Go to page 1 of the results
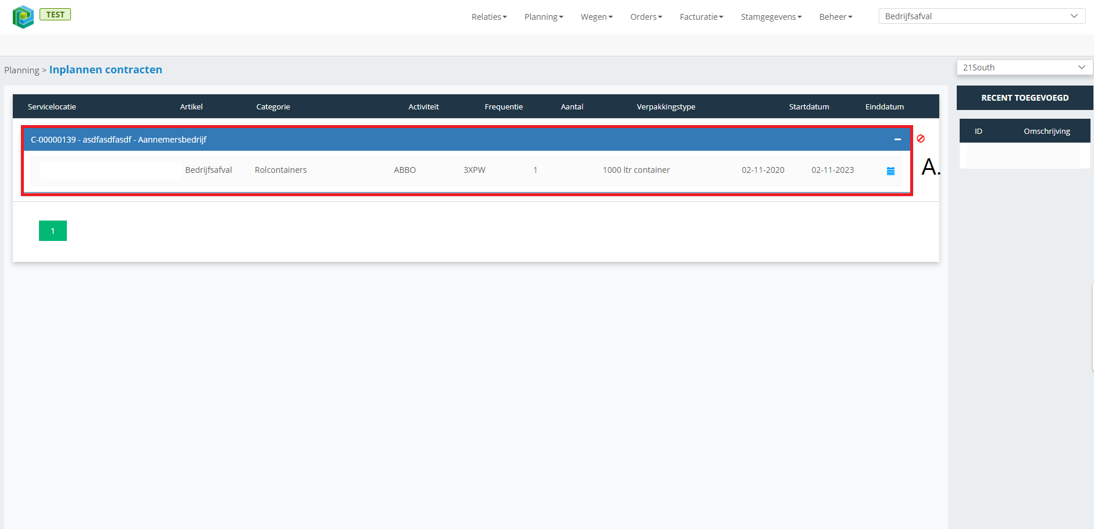 pos(53,231)
